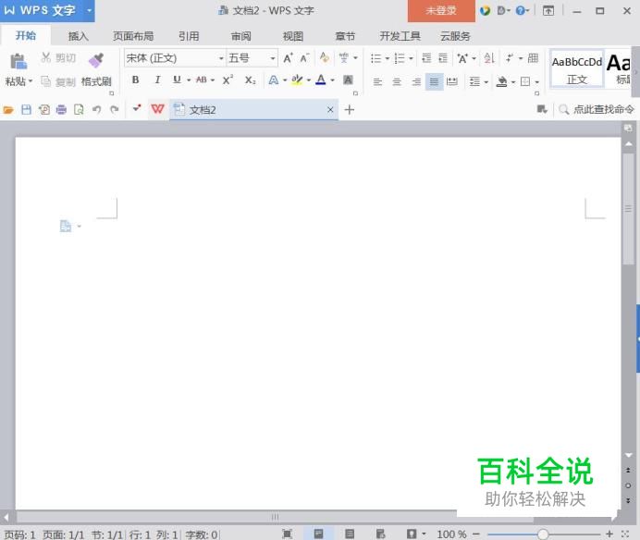Screen dimensions: 640x540
Task: Expand the Paste (粘贴) dropdown arrow
Action: [x=31, y=81]
